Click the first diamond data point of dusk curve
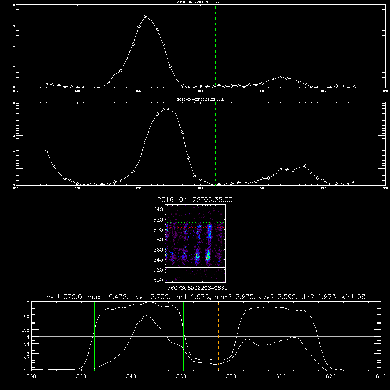Screen dimensions: 390x390 point(46,151)
